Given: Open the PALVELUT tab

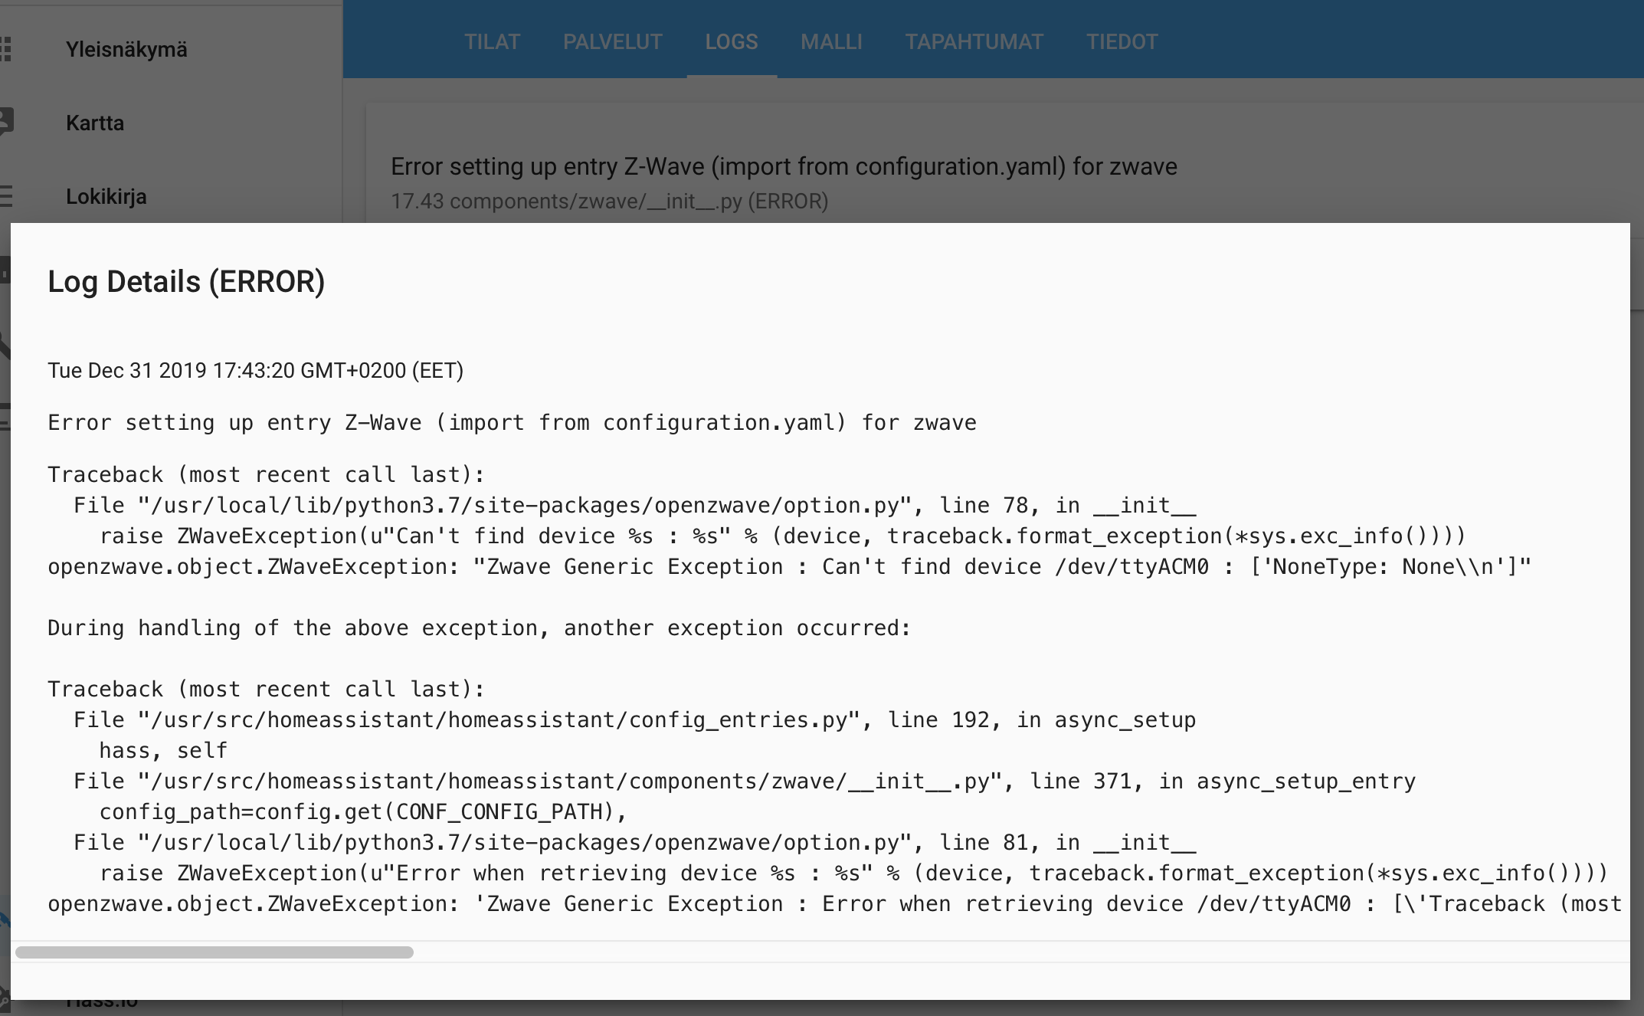Looking at the screenshot, I should (612, 41).
